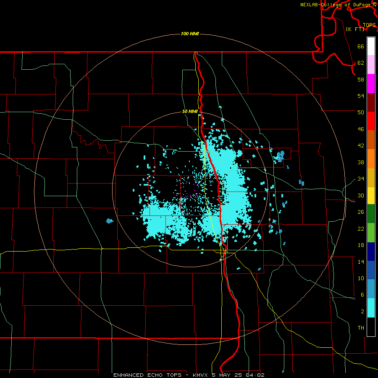Choose the light green legend band
This screenshot has height=378, width=378.
371,233
